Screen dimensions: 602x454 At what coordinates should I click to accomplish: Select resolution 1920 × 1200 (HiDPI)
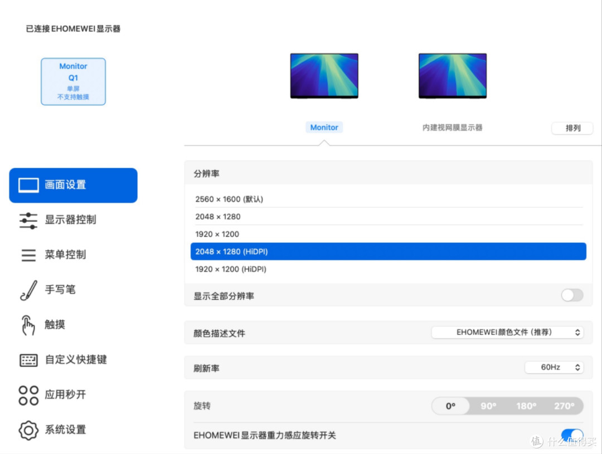389,269
